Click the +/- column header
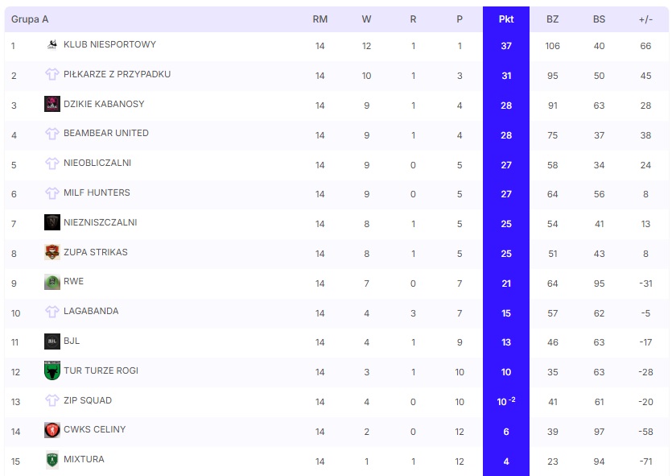This screenshot has height=476, width=672. tap(645, 19)
